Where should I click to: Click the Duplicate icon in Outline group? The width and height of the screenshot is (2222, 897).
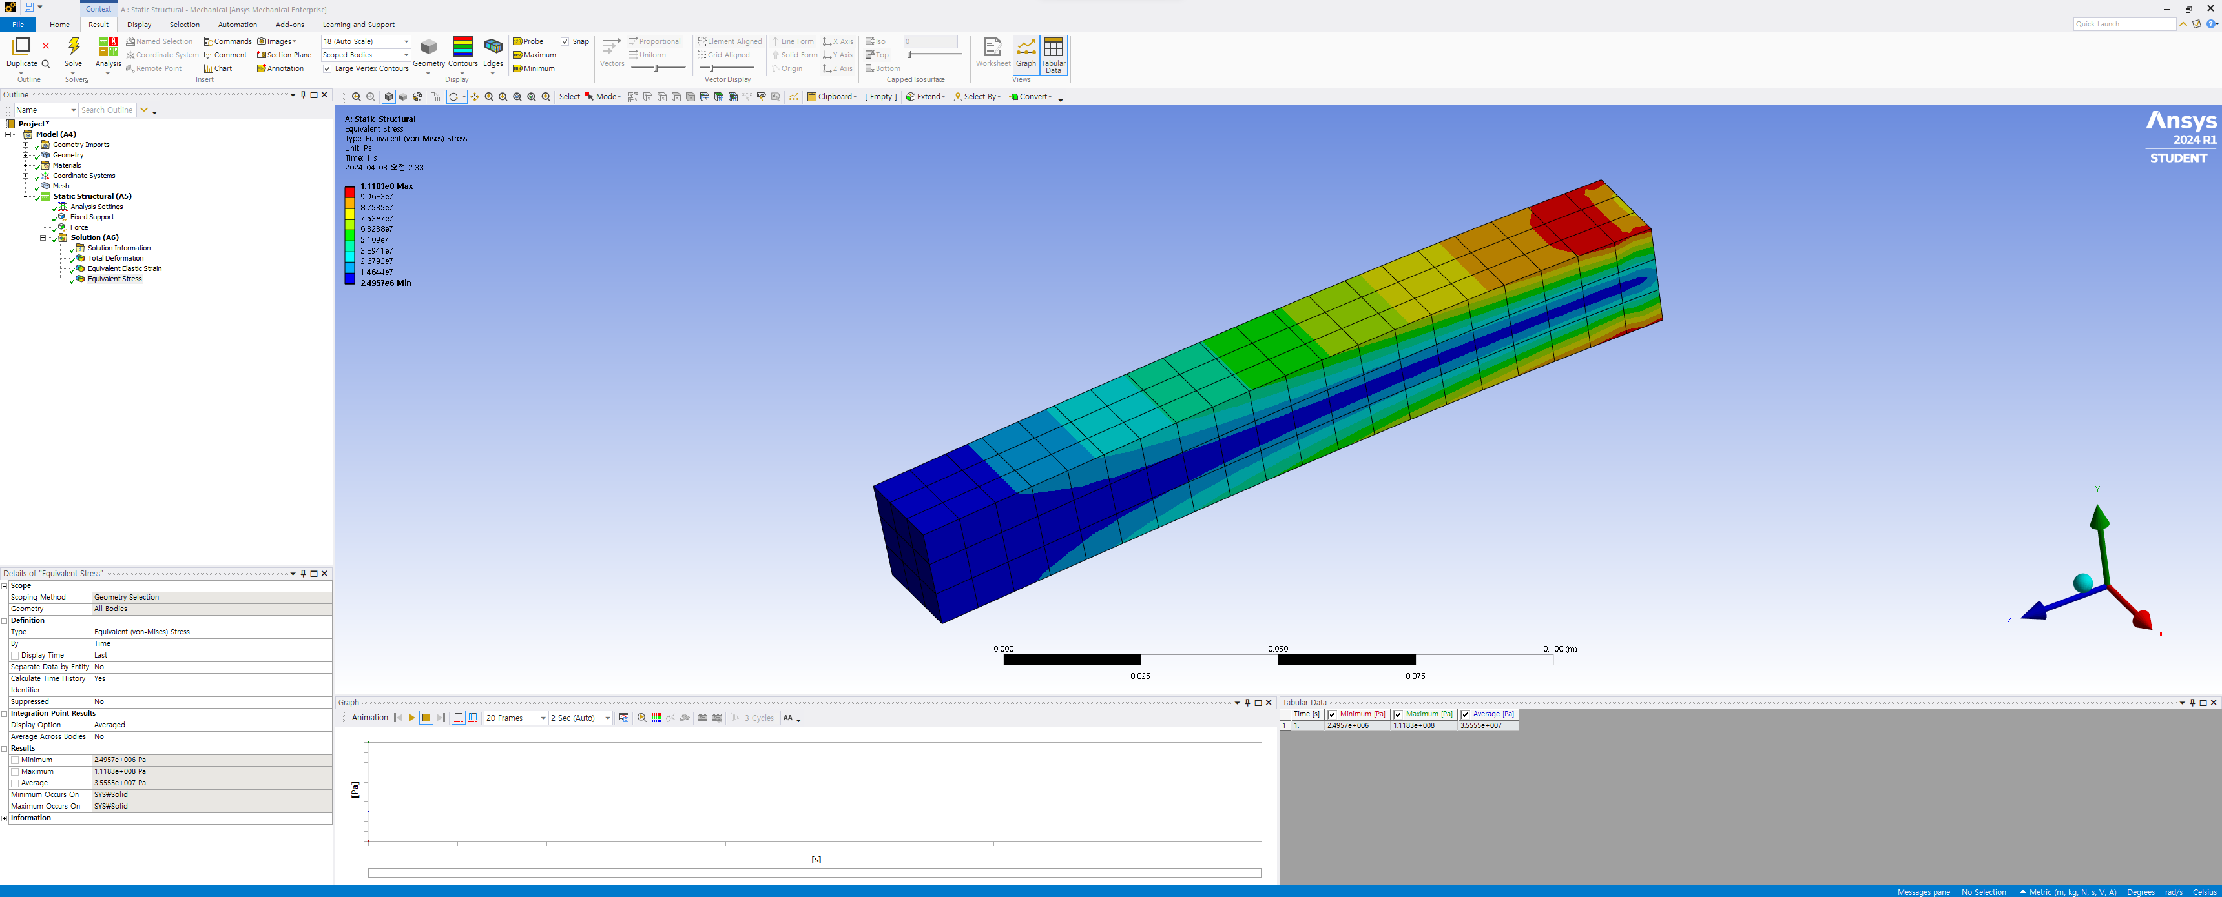click(x=21, y=46)
